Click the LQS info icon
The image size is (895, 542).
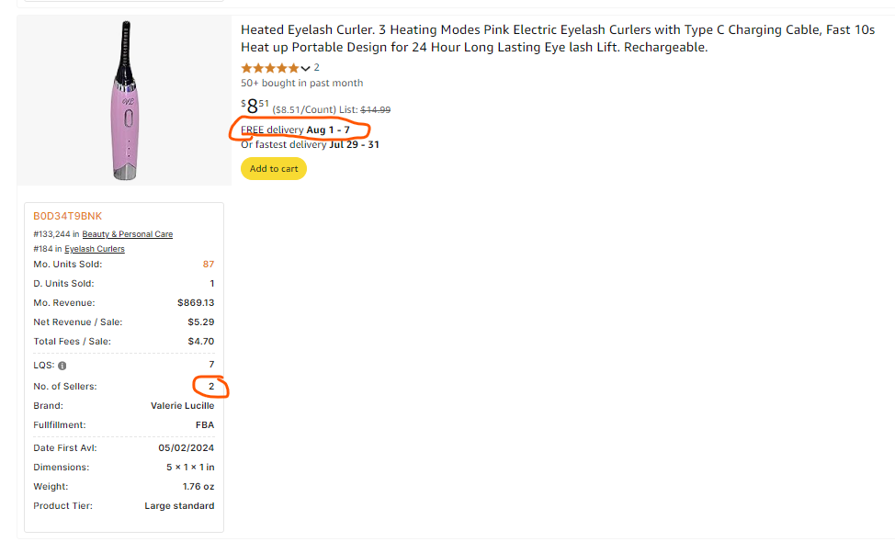click(x=62, y=366)
